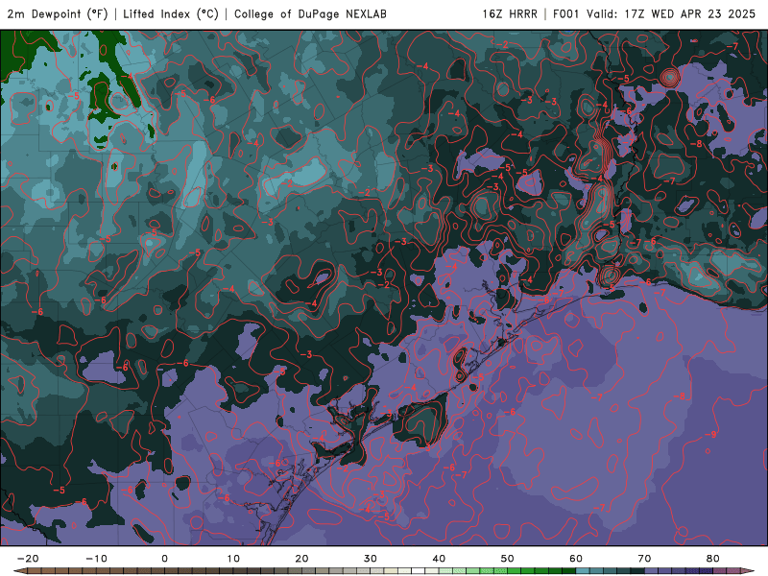Image resolution: width=768 pixels, height=576 pixels.
Task: Click the 20 value on the color scale
Action: point(301,559)
